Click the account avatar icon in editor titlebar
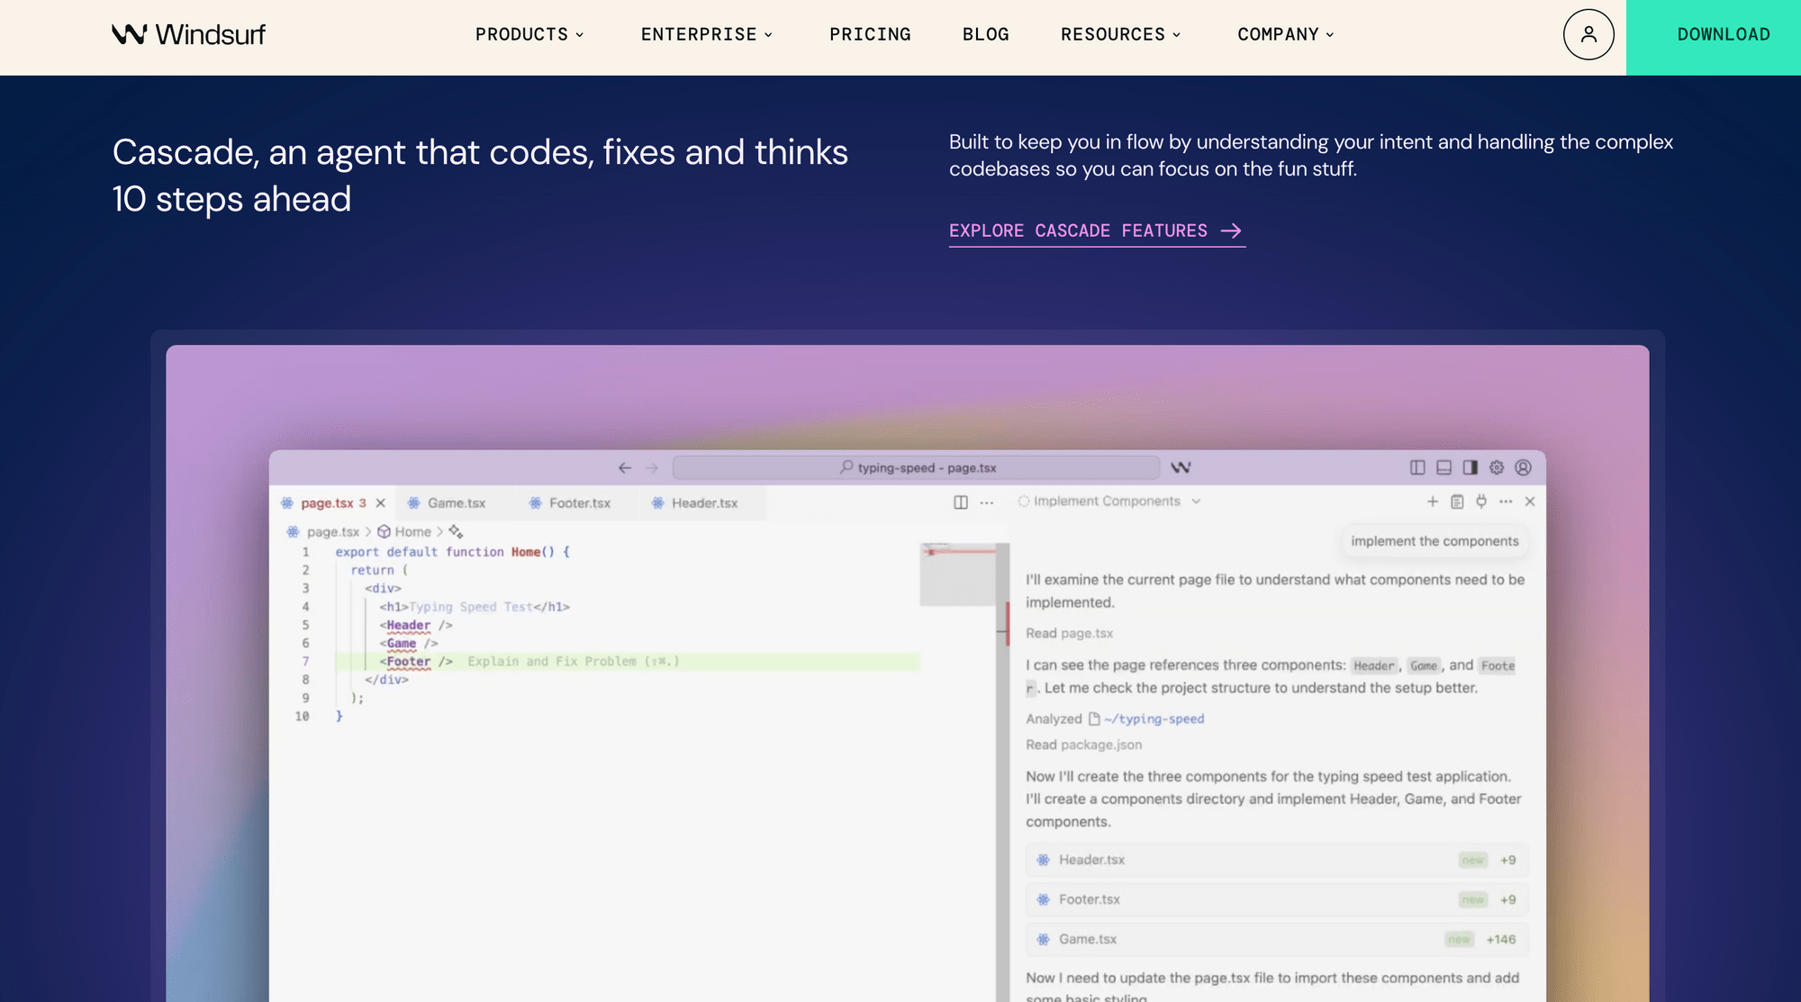 [x=1523, y=467]
